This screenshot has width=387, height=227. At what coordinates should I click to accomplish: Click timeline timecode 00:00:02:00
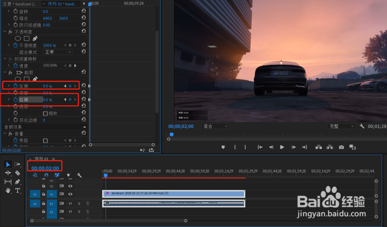(x=45, y=168)
